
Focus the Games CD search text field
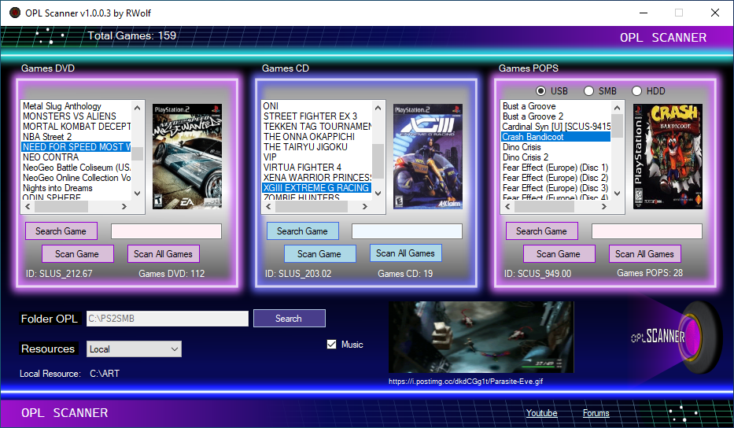click(x=407, y=231)
